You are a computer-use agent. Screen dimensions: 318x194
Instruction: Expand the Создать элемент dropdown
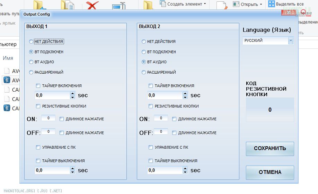205,4
